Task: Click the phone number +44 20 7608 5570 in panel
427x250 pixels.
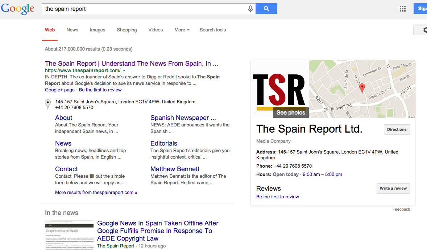Action: click(293, 166)
